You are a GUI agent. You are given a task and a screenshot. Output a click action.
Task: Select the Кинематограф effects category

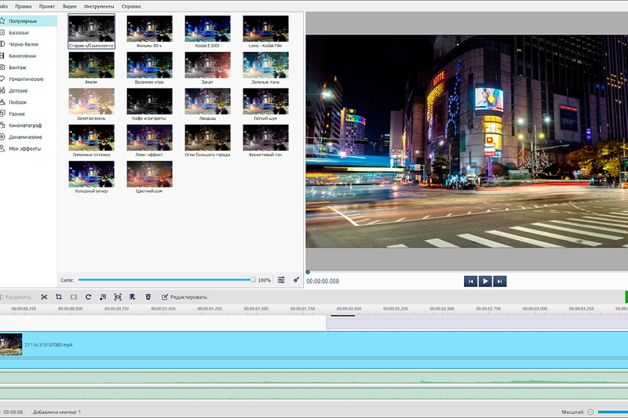(x=28, y=125)
